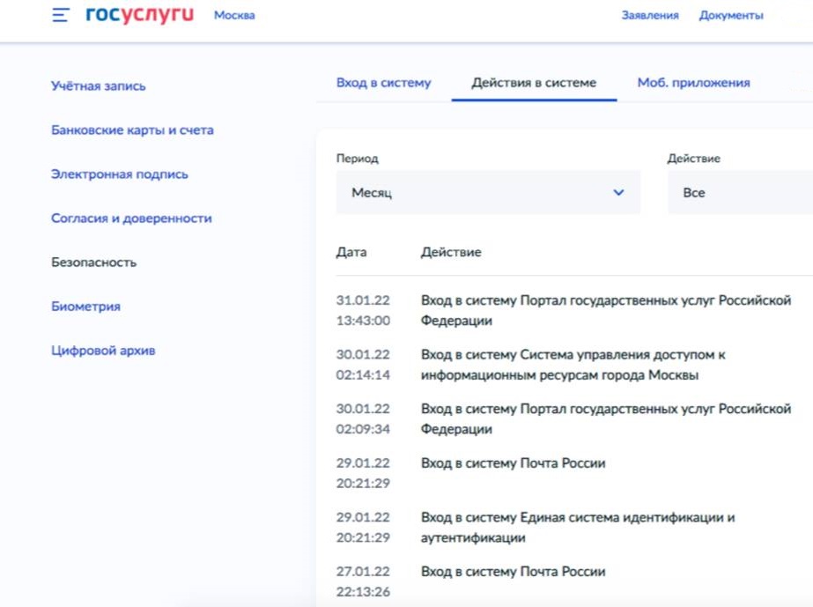
Task: Open Банковские карты и счета
Action: pyautogui.click(x=132, y=130)
